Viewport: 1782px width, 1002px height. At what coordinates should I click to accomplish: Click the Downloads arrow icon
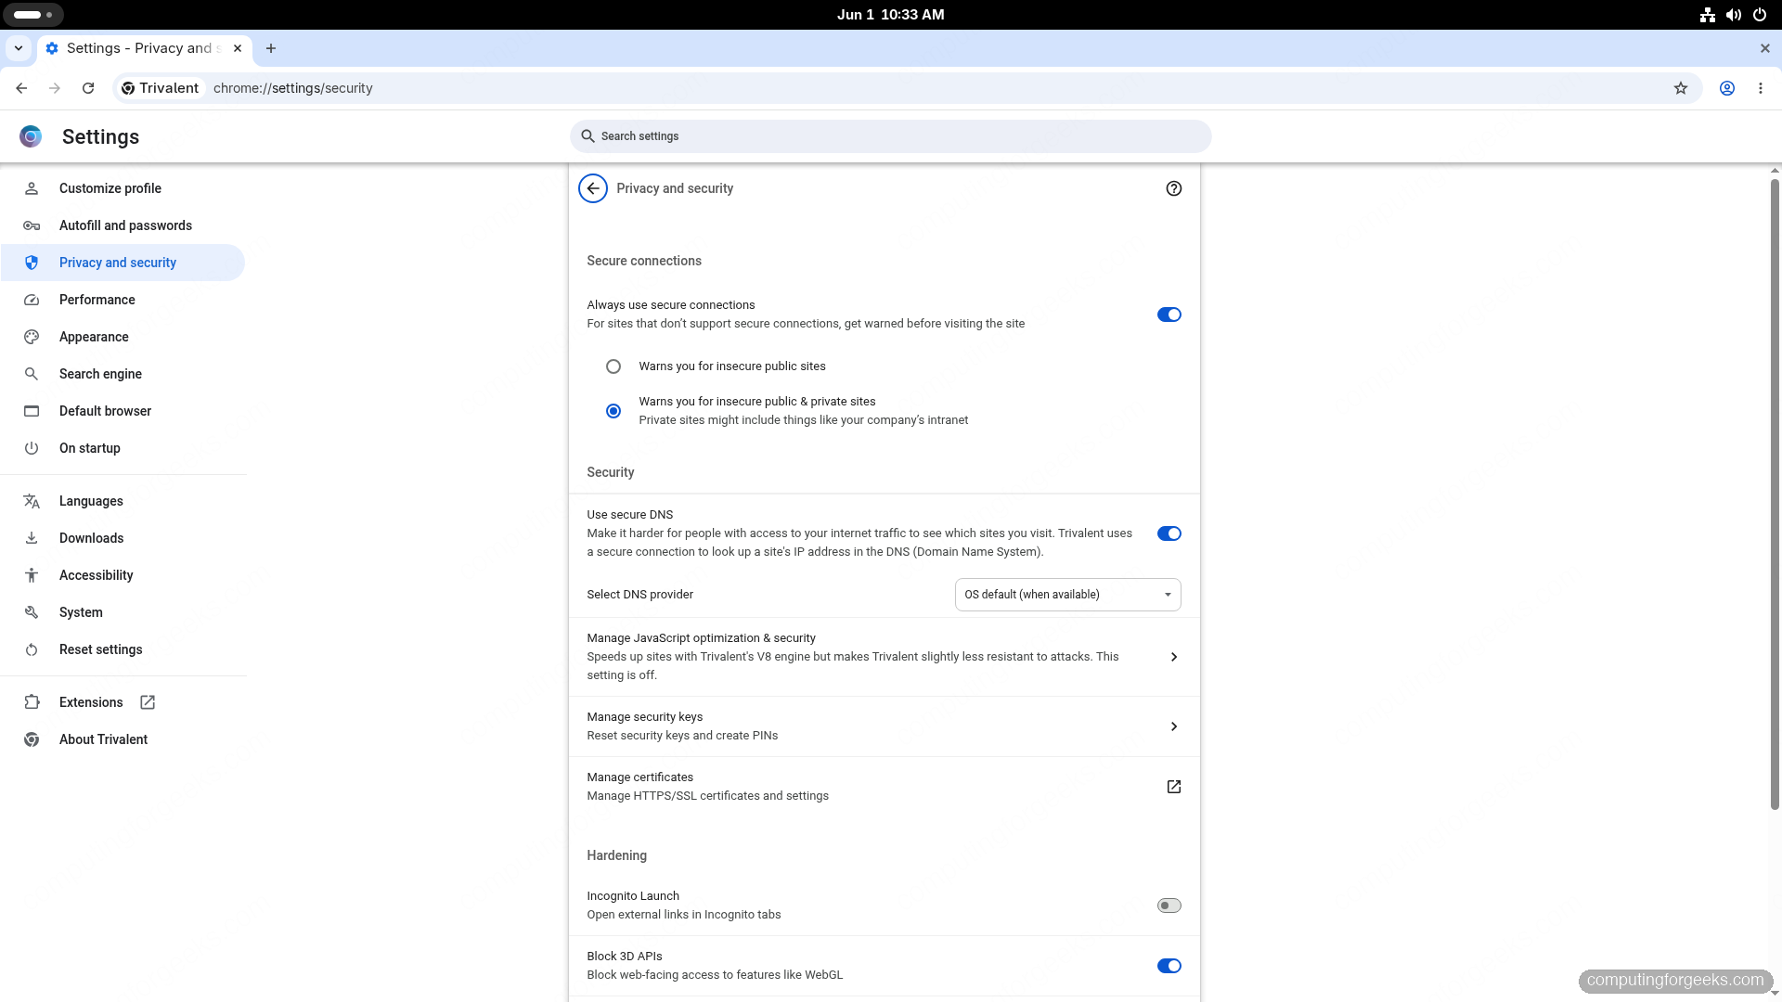32,538
